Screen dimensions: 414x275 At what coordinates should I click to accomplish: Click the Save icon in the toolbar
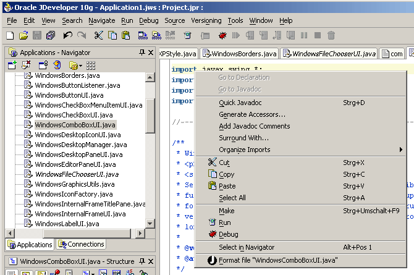(36, 36)
